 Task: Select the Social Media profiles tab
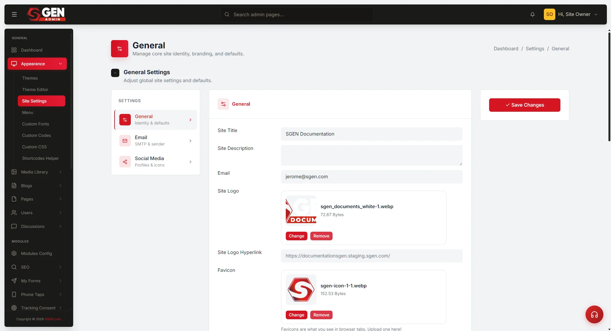tap(156, 162)
